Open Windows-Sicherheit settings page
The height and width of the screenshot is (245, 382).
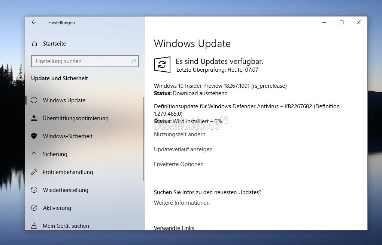click(68, 136)
